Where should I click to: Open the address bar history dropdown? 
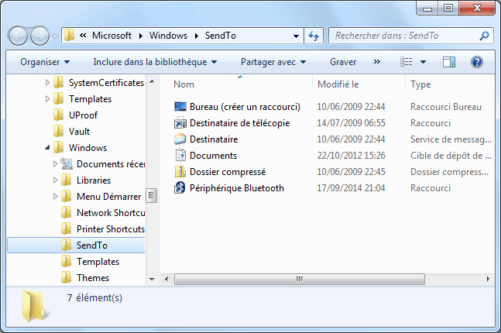pos(296,36)
